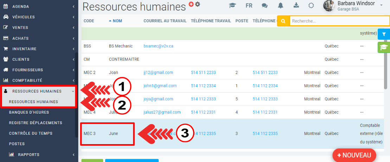390x162 pixels.
Task: Open the blue filter button
Action: [384, 34]
